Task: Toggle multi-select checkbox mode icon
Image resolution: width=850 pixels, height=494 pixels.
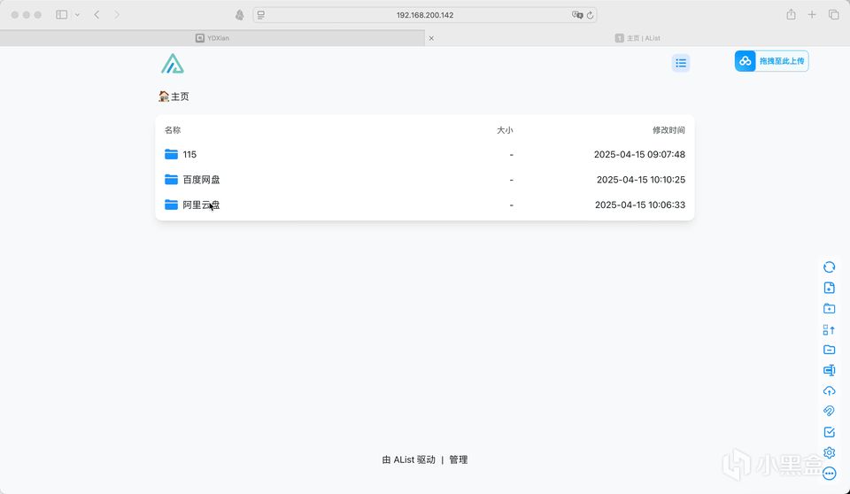Action: pos(829,432)
